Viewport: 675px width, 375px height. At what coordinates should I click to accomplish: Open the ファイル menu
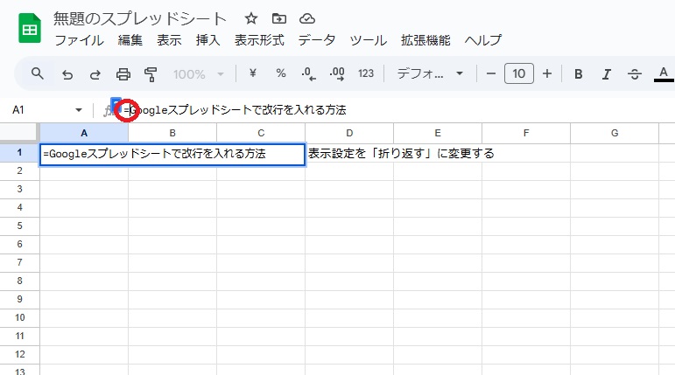(79, 40)
